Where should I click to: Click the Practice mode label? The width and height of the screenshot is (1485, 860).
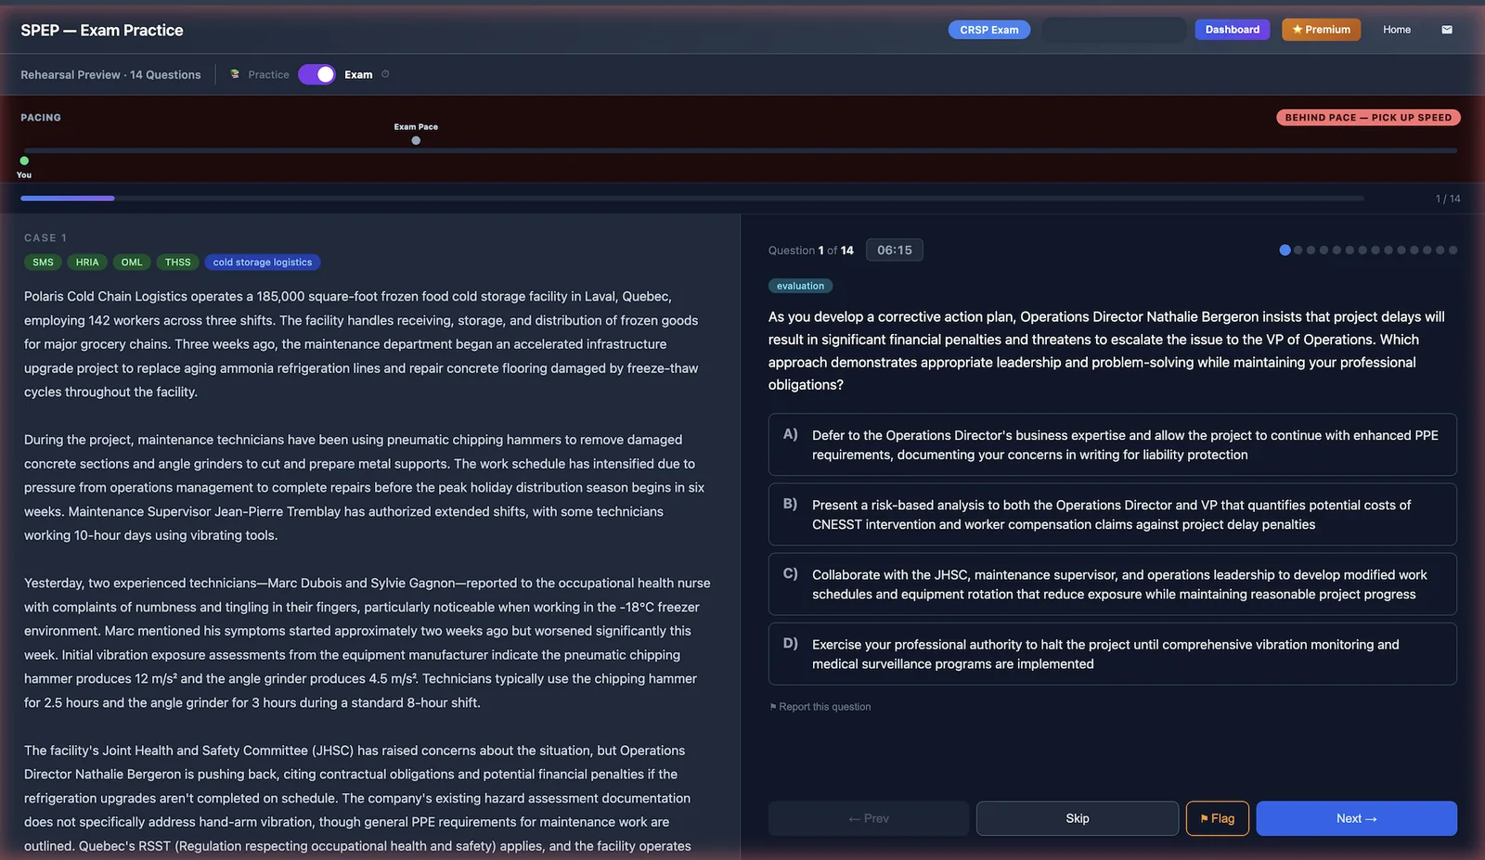(268, 74)
